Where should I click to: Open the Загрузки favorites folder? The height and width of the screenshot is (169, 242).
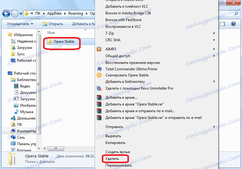click(x=22, y=48)
